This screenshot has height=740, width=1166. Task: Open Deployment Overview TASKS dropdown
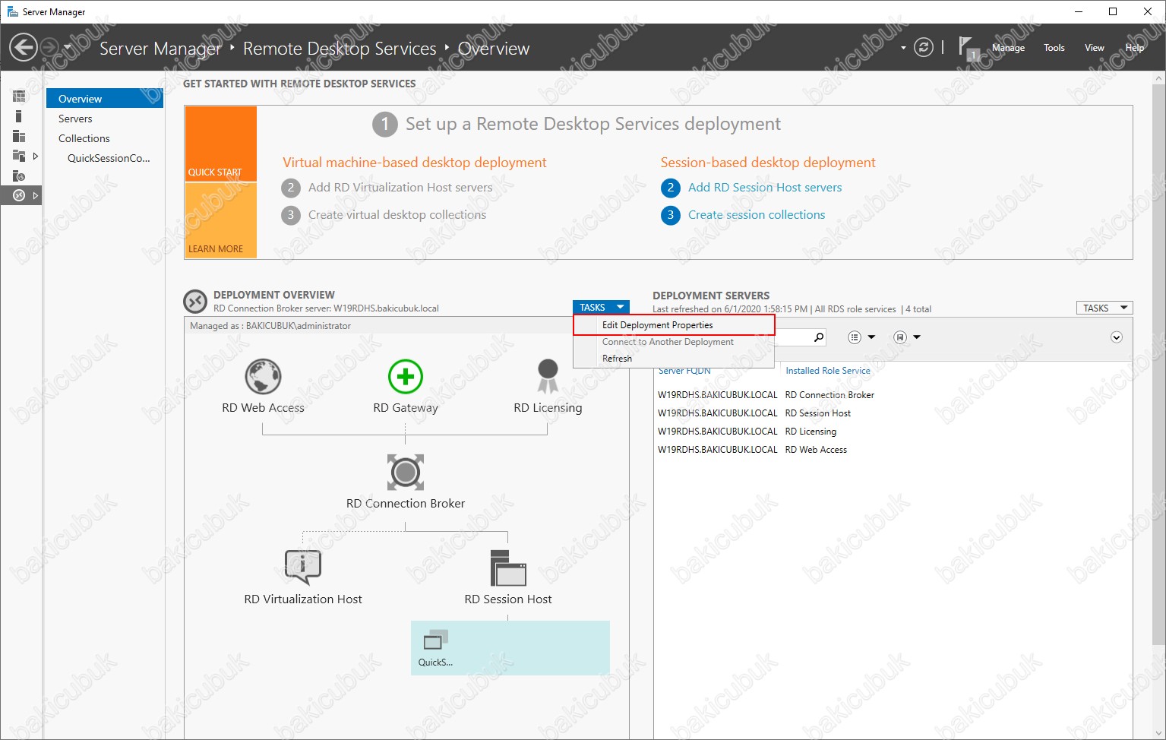click(x=601, y=308)
